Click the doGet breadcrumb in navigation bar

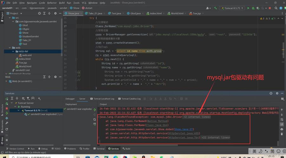click(x=87, y=8)
